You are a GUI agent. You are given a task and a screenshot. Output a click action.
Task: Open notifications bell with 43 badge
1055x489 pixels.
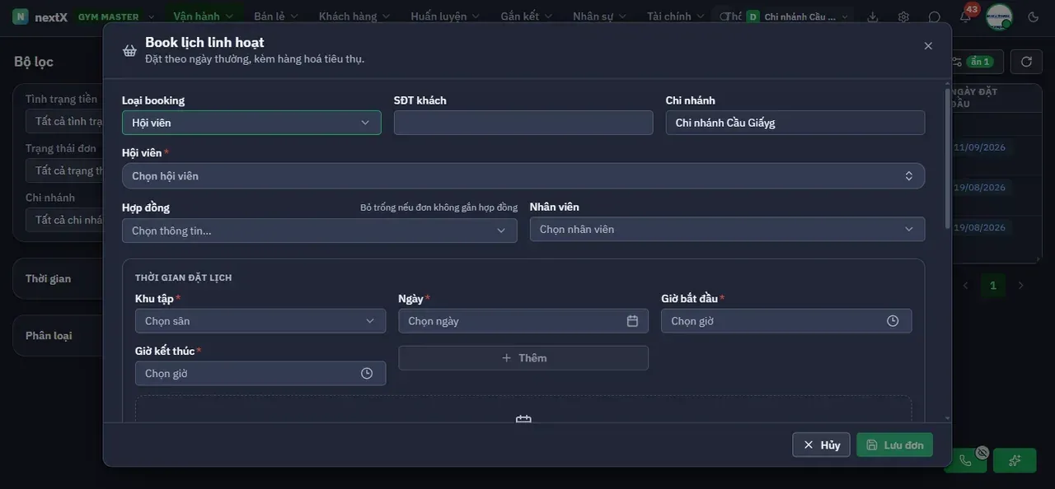point(965,16)
